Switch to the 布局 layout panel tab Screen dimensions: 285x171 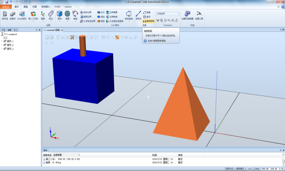tap(3, 30)
